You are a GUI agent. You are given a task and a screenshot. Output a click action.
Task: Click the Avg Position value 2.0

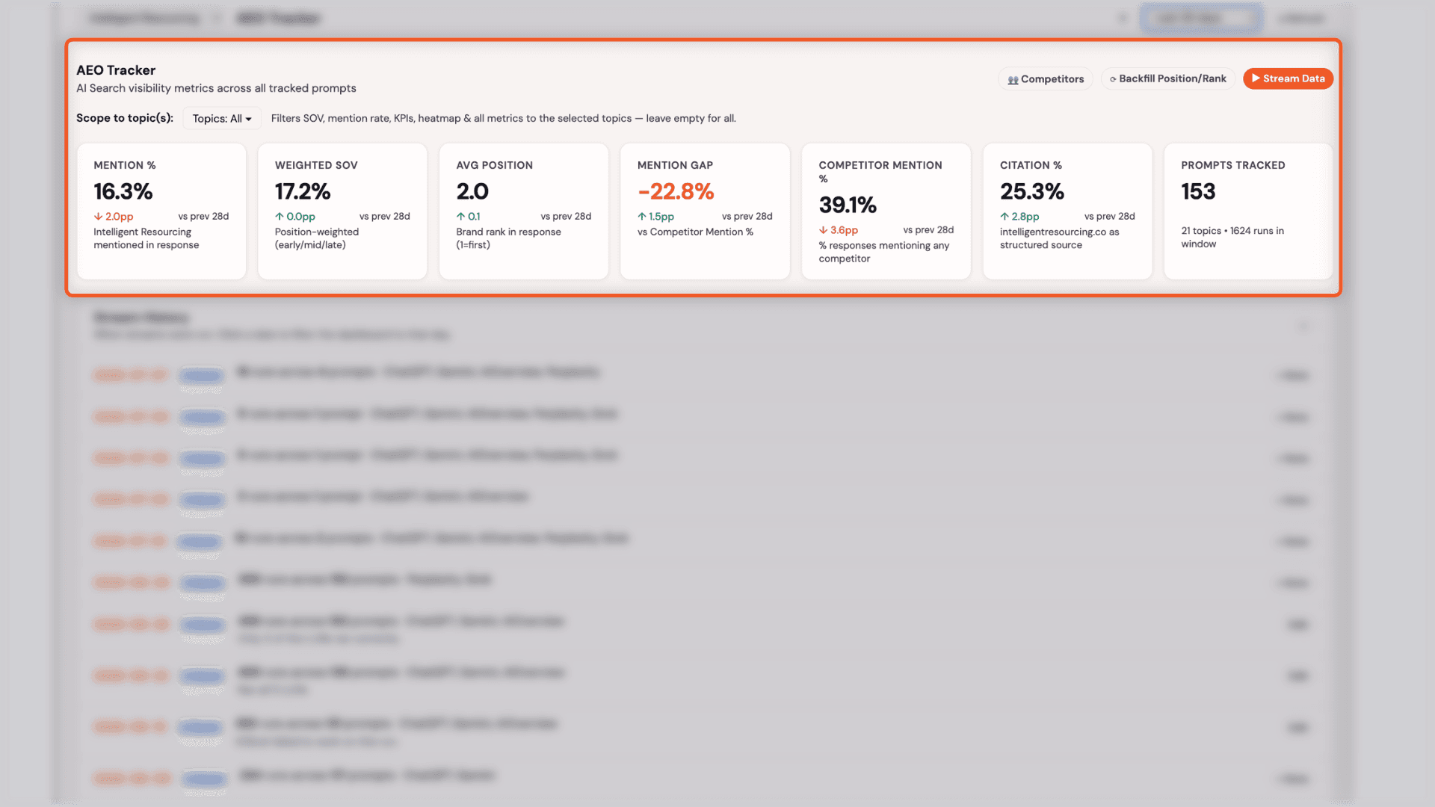coord(472,191)
